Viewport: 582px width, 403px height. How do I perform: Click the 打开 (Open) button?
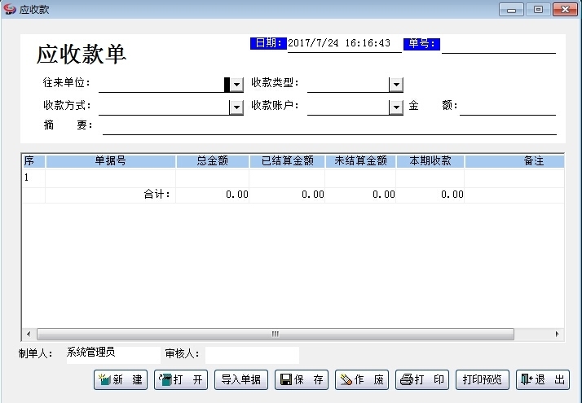[181, 379]
